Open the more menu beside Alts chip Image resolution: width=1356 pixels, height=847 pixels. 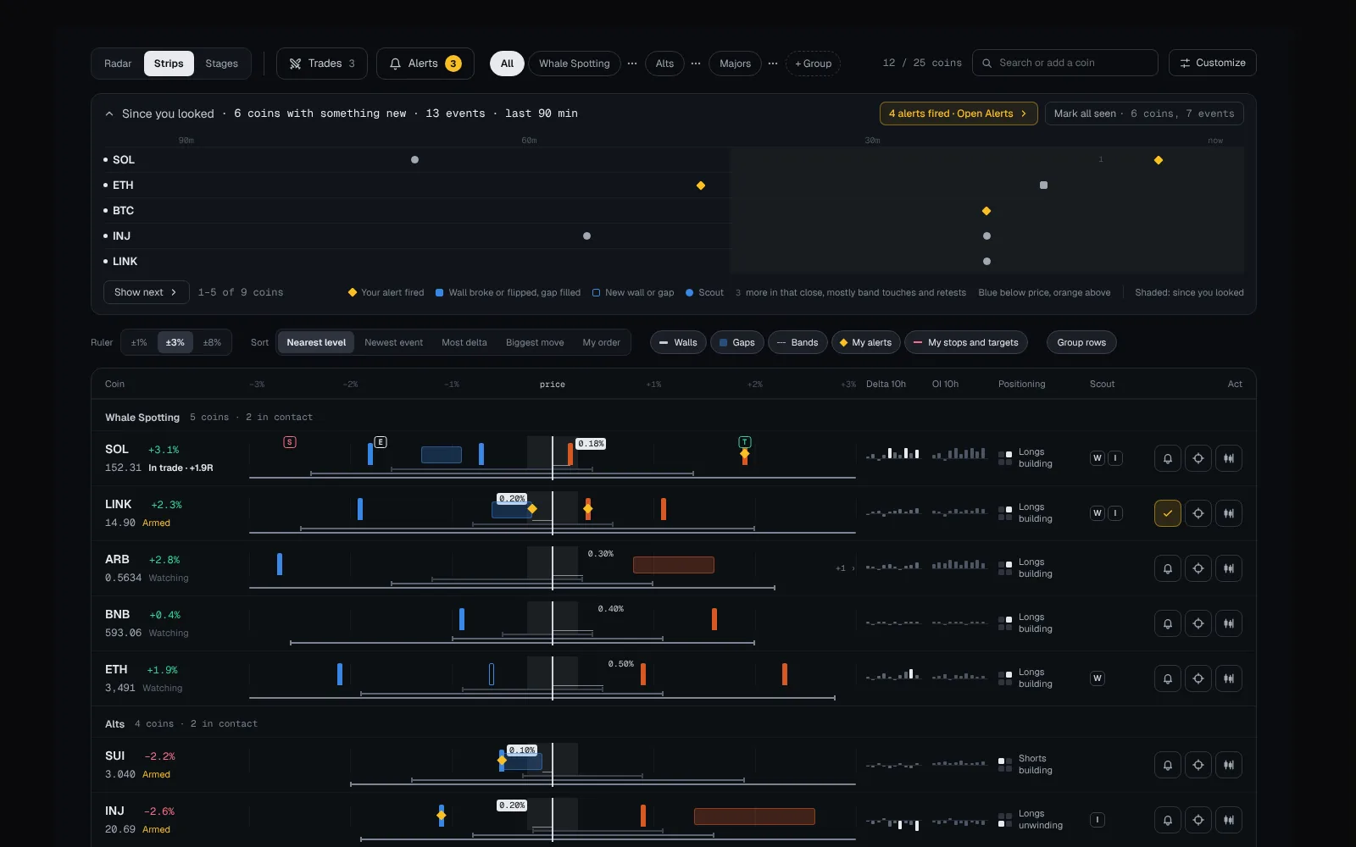[696, 64]
